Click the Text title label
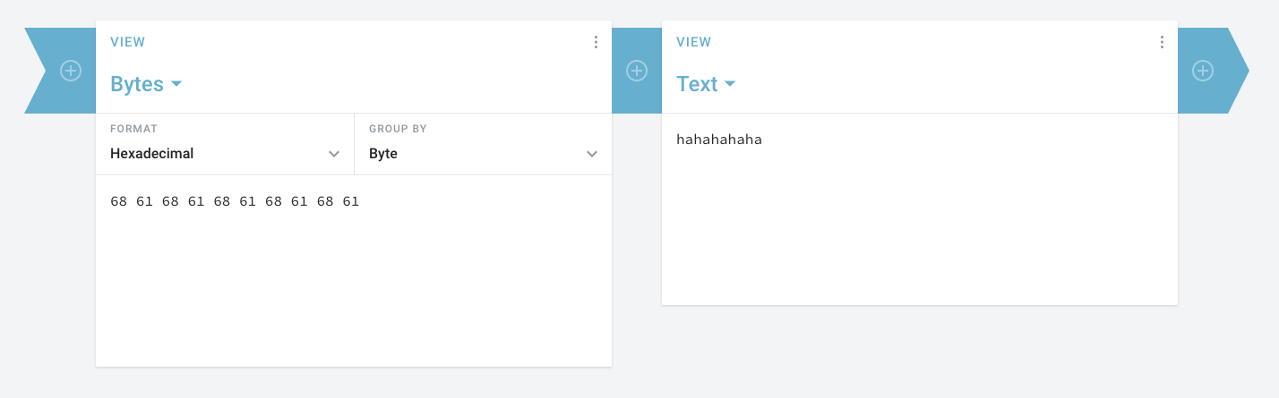The image size is (1279, 398). tap(697, 84)
